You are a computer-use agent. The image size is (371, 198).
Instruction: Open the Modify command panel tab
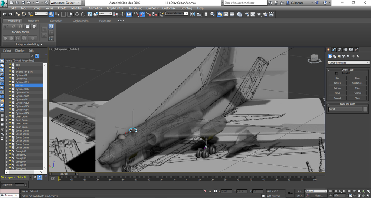[x=334, y=49]
